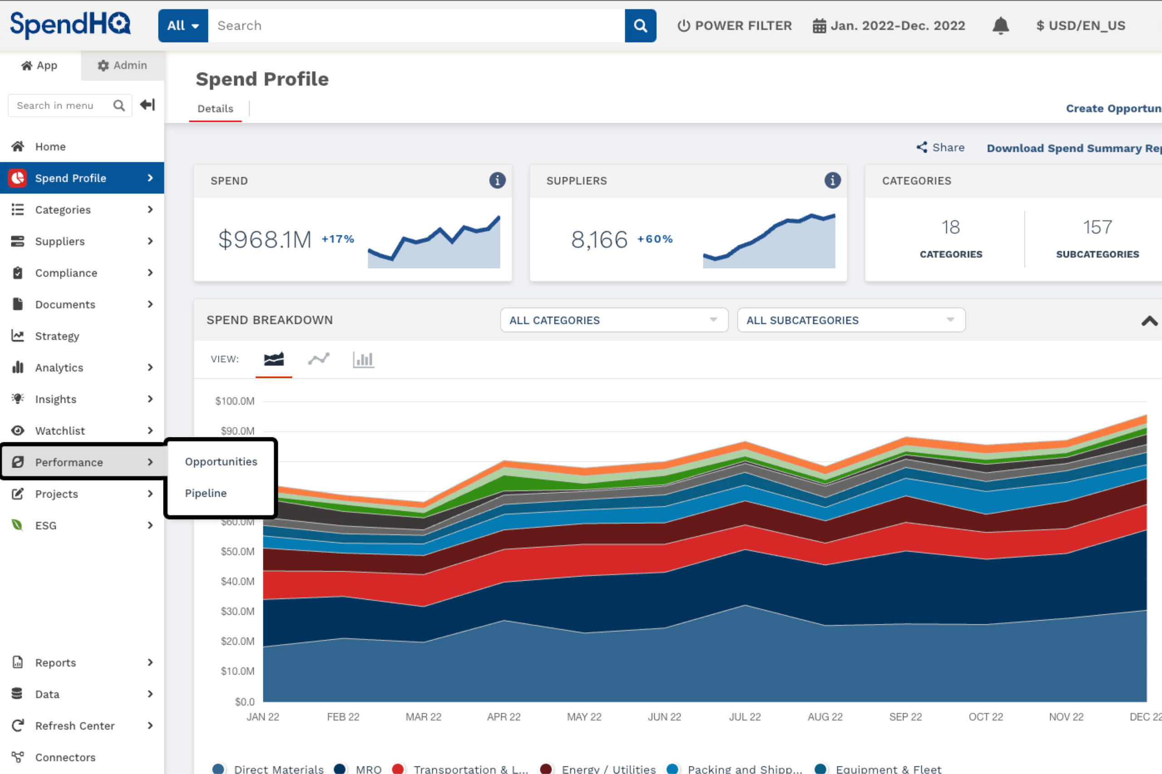Image resolution: width=1162 pixels, height=774 pixels.
Task: Collapse the Spend Breakdown panel
Action: [x=1149, y=321]
